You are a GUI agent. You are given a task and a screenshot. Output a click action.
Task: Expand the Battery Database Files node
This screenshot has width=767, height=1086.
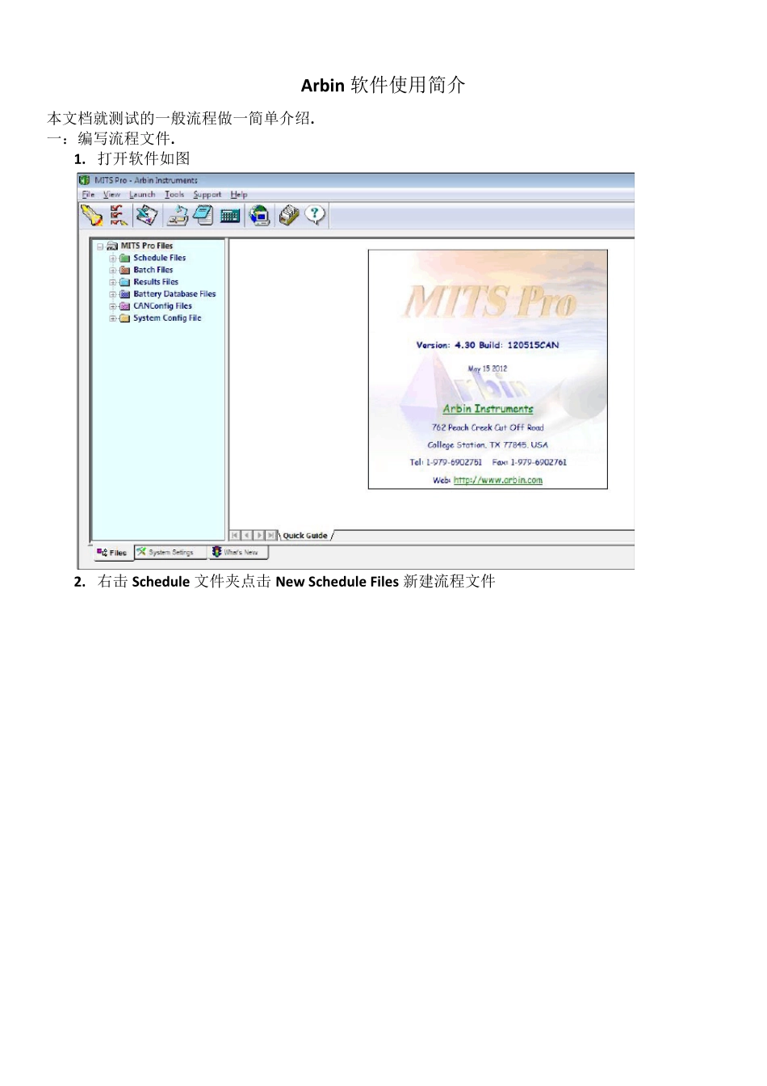click(112, 295)
